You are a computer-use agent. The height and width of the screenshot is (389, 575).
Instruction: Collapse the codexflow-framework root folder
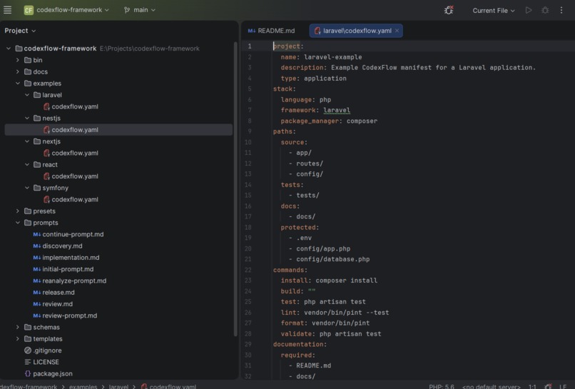[x=9, y=49]
